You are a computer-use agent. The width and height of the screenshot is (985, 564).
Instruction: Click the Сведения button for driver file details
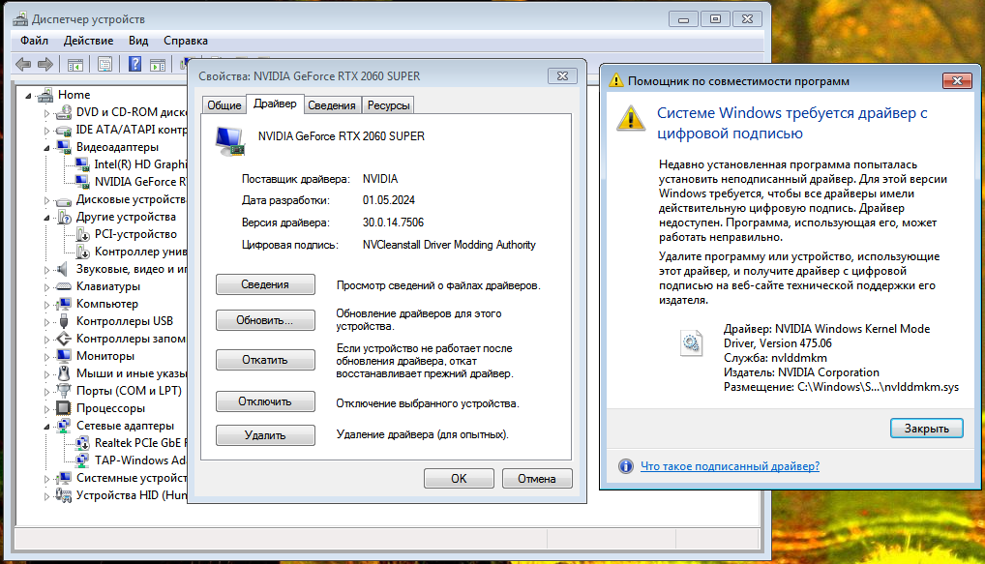pos(265,284)
